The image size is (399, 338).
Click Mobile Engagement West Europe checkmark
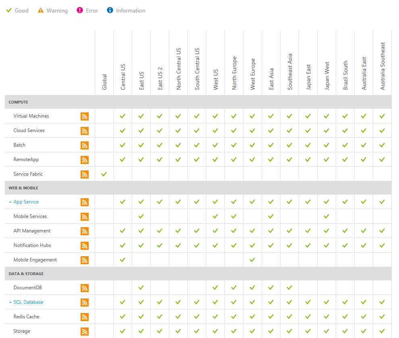click(252, 260)
